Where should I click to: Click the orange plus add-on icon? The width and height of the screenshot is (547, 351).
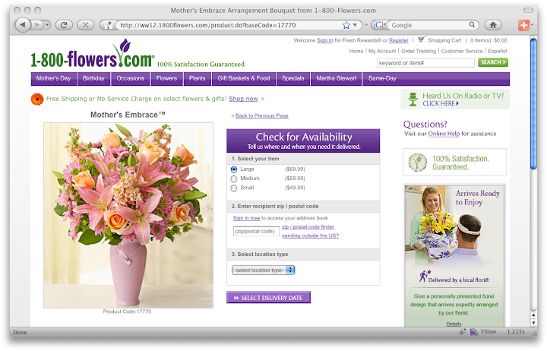click(523, 25)
